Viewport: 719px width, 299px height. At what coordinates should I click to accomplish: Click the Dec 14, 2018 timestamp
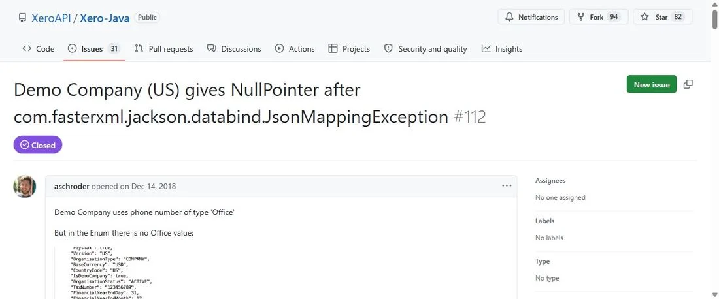click(x=153, y=186)
